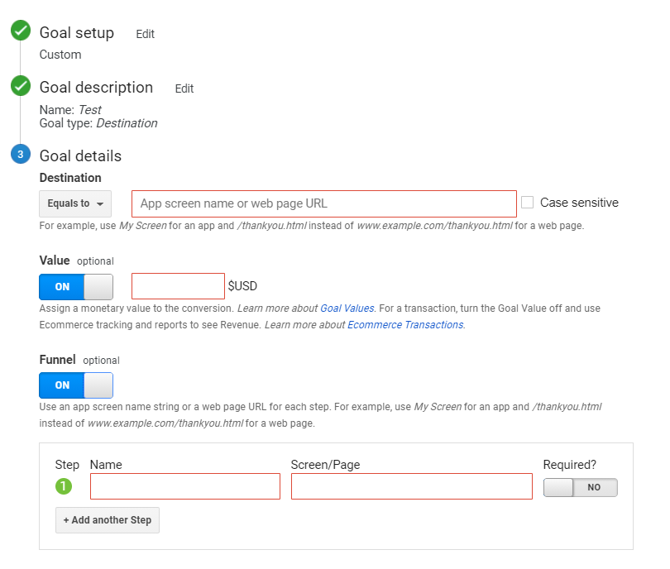Select the blue step 3 circle icon
Screen dimensions: 670x569
(x=21, y=154)
